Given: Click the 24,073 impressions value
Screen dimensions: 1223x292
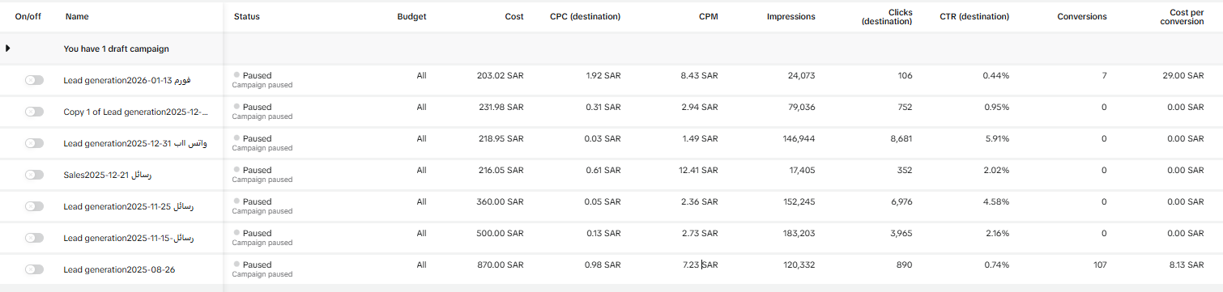Looking at the screenshot, I should [801, 75].
